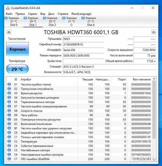Close the CrystalDiskInfo window
Image resolution: width=162 pixels, height=166 pixels.
[153, 8]
